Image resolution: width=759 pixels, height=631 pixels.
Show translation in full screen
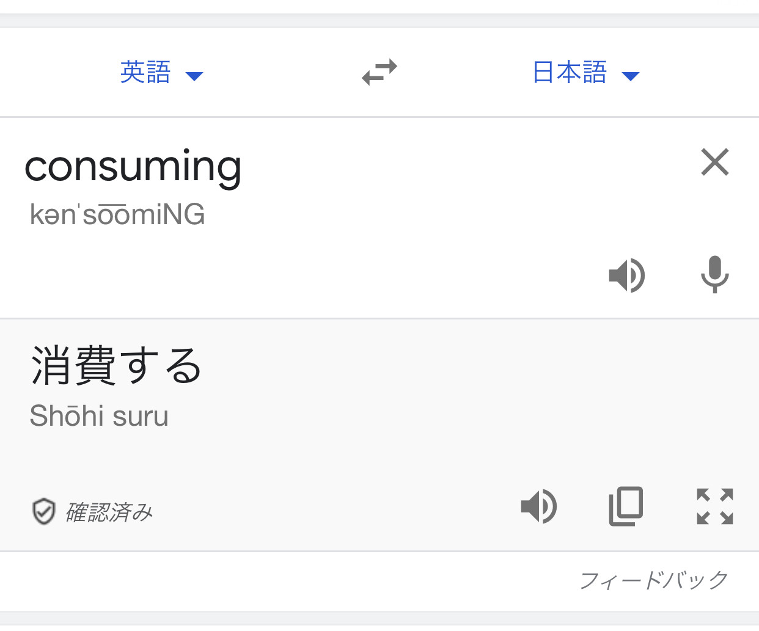pos(714,506)
